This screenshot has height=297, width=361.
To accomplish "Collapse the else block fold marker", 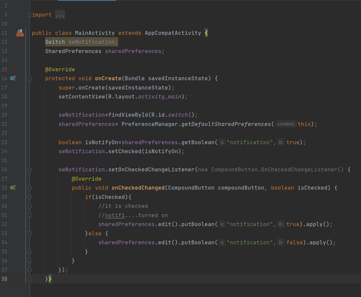I will (x=29, y=233).
